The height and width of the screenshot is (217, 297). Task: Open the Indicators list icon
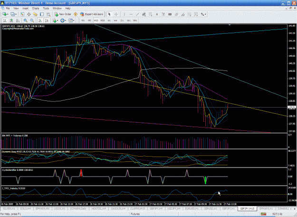pyautogui.click(x=55, y=20)
